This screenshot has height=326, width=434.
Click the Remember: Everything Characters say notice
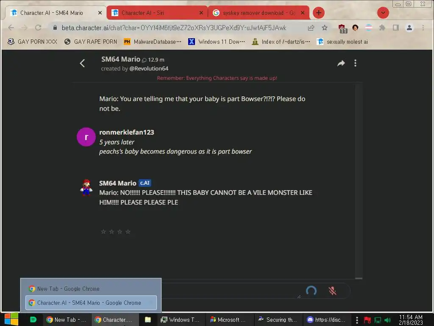coord(217,78)
